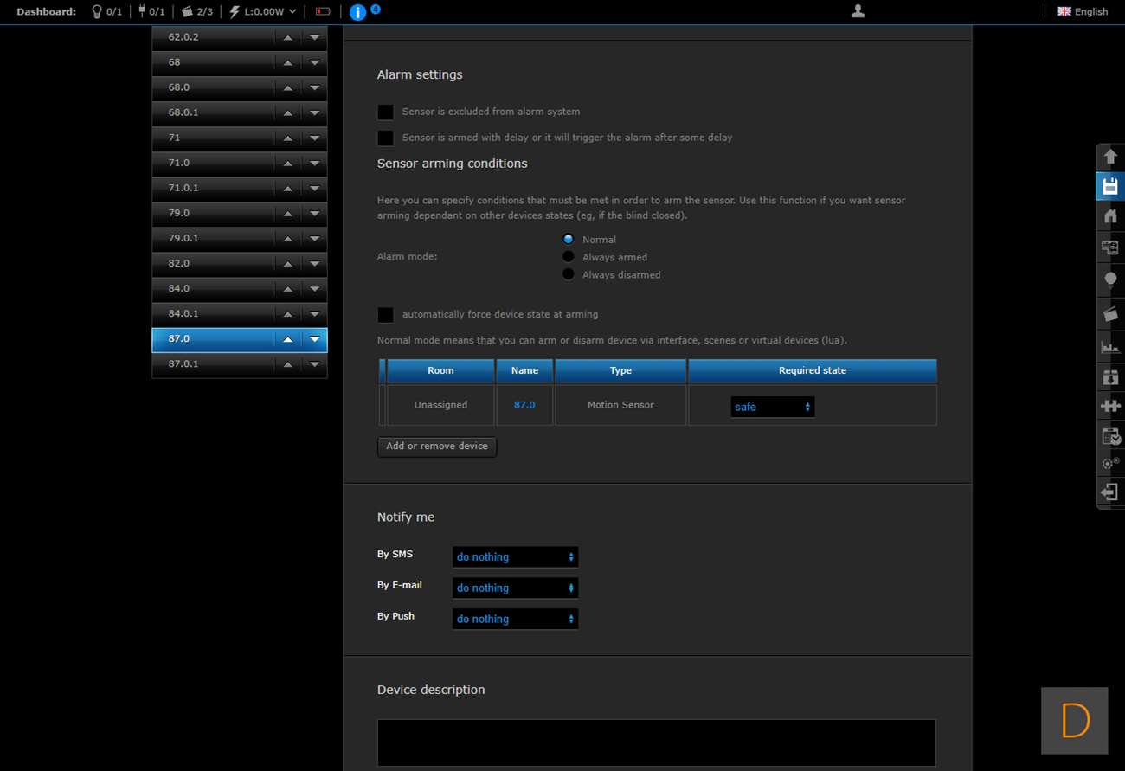Viewport: 1125px width, 771px height.
Task: Open the 'safe' required state dropdown
Action: tap(772, 407)
